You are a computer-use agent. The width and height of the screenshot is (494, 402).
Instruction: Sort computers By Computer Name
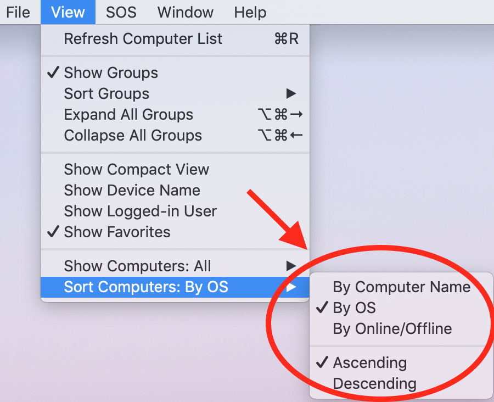pyautogui.click(x=401, y=287)
